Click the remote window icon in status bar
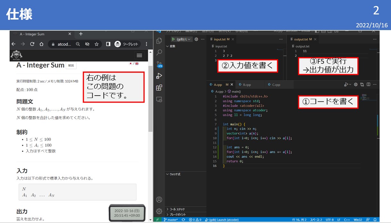 (x=157, y=220)
